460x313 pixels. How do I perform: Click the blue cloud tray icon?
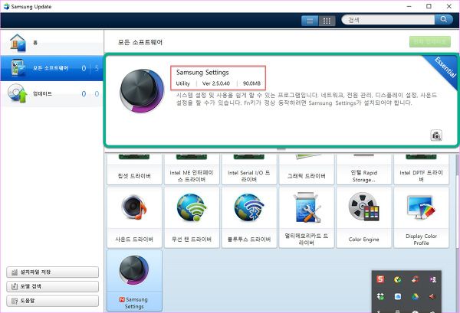397,297
